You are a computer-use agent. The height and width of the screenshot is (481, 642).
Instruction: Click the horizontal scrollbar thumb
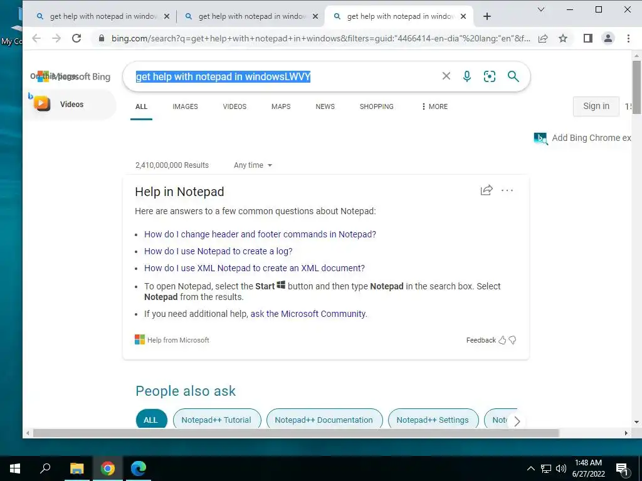click(296, 433)
